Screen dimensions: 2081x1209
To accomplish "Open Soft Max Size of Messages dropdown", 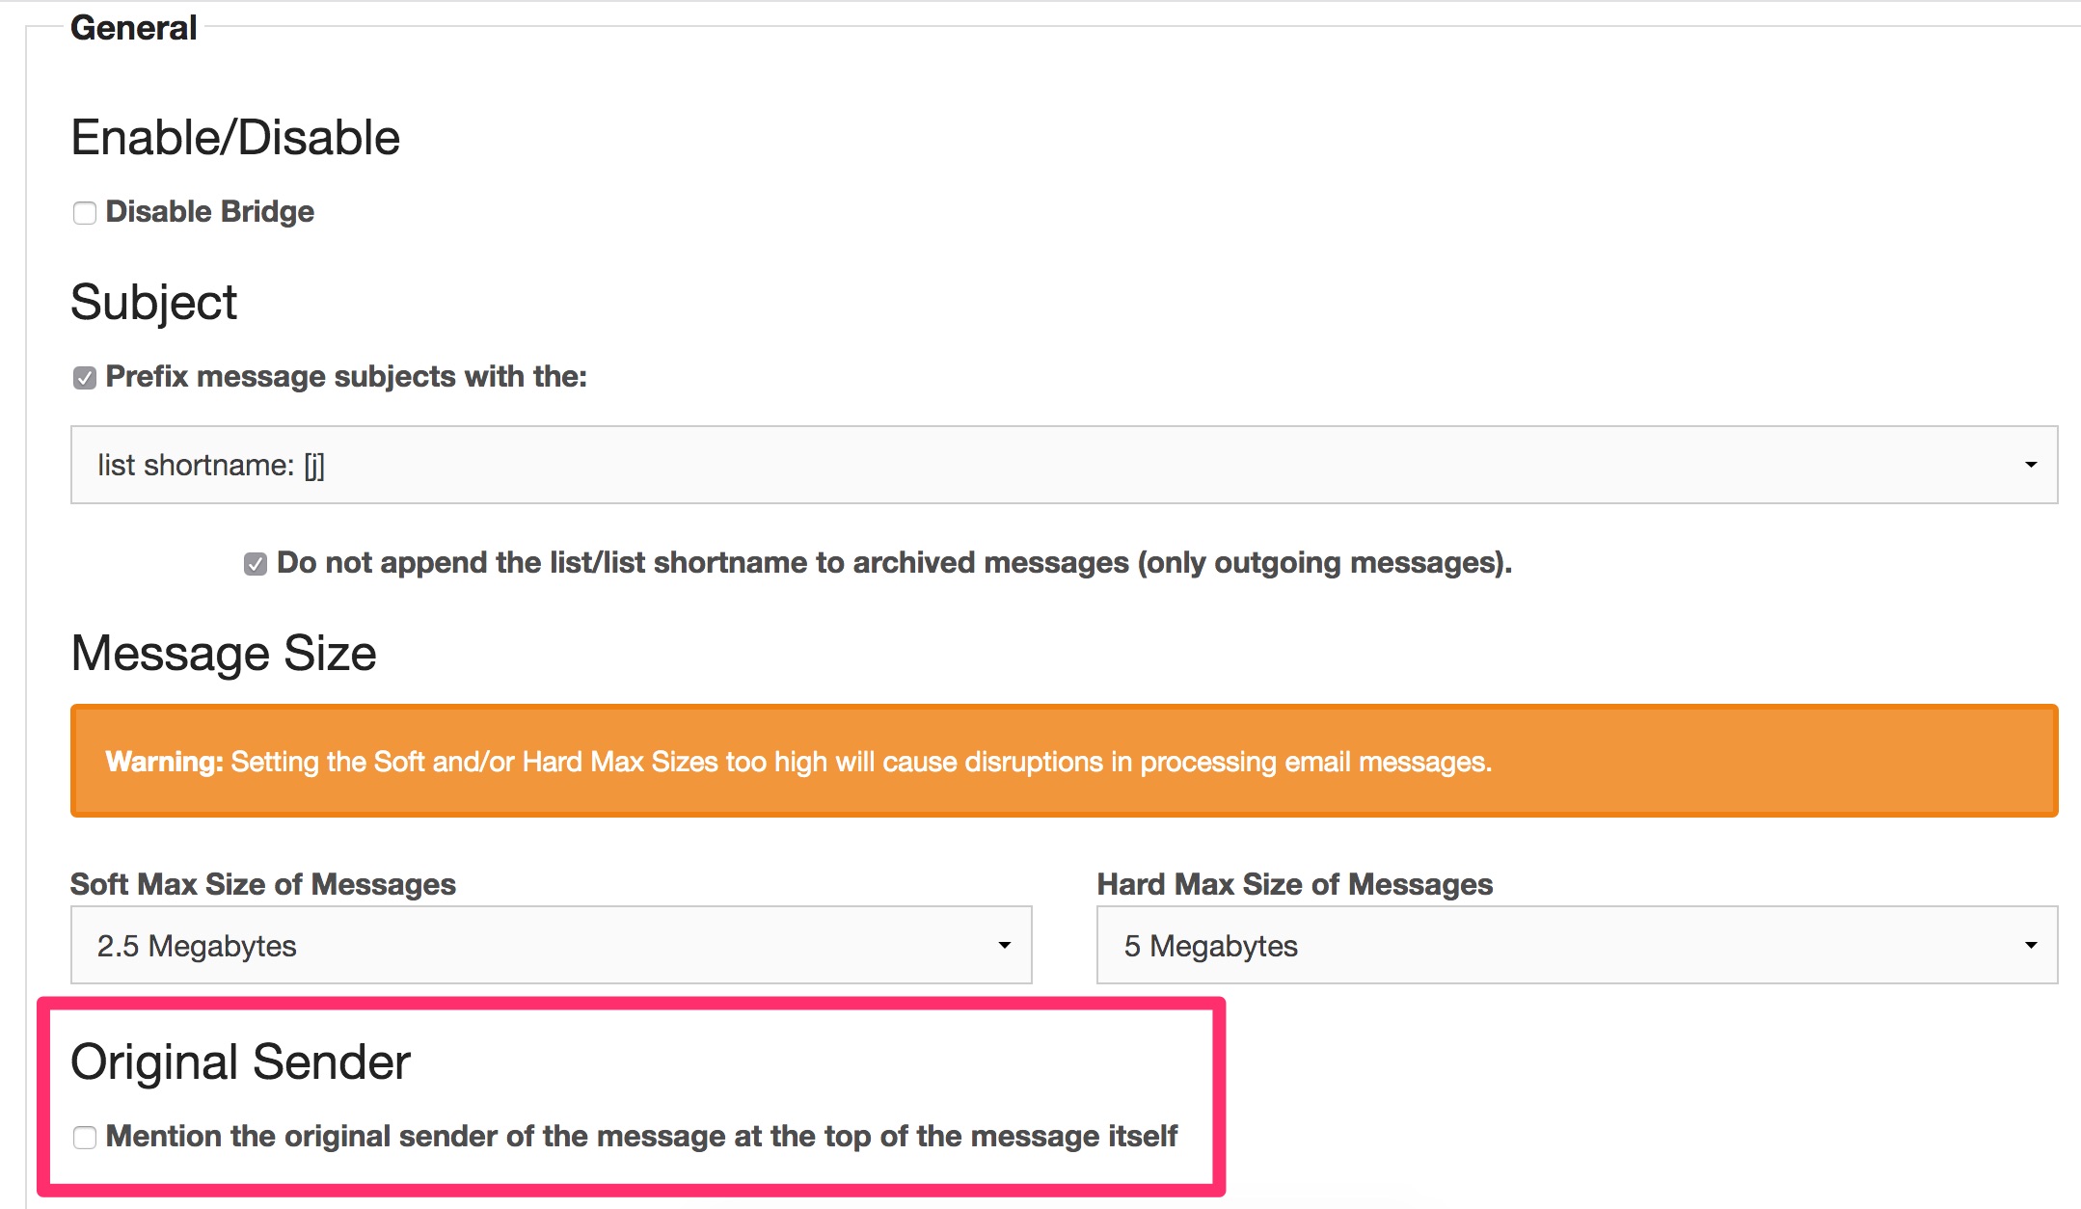I will [551, 945].
